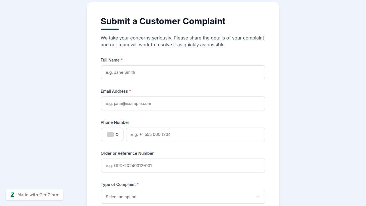The width and height of the screenshot is (366, 206).
Task: Click the chevron on Type of Complaint dropdown
Action: tap(258, 197)
